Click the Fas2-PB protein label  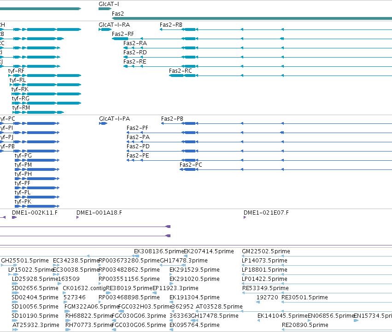[x=172, y=119]
